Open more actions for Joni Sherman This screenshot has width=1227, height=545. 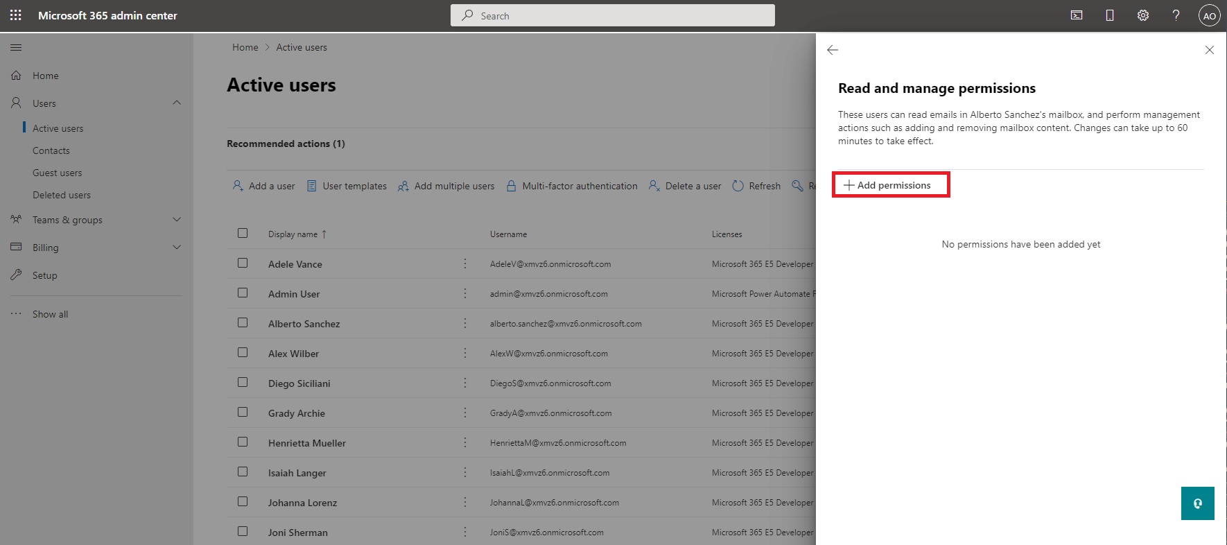click(x=465, y=533)
